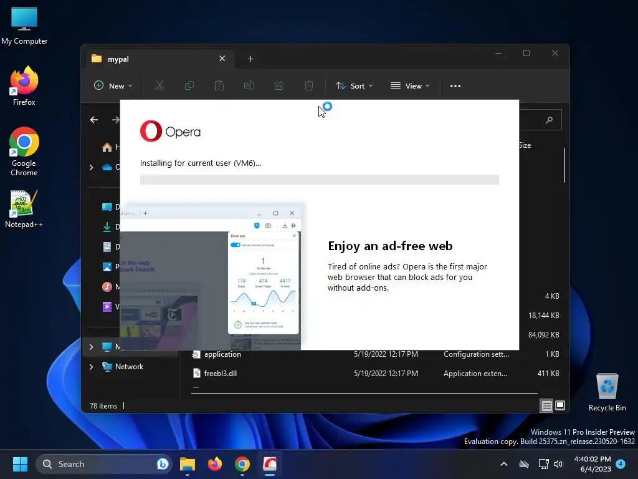
Task: Open File Explorer from the taskbar
Action: click(x=188, y=464)
